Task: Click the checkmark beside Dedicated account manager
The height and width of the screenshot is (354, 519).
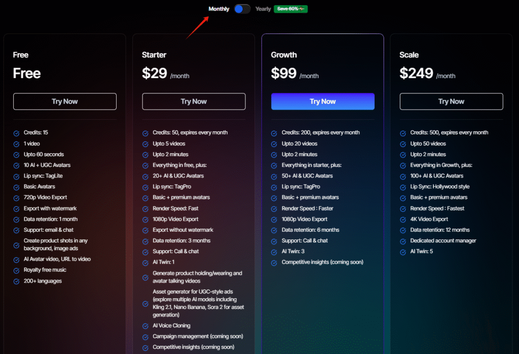Action: (x=402, y=240)
